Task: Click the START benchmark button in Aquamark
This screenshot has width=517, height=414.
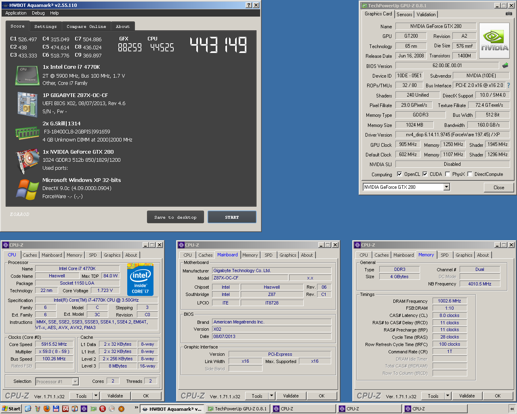Action: point(232,217)
